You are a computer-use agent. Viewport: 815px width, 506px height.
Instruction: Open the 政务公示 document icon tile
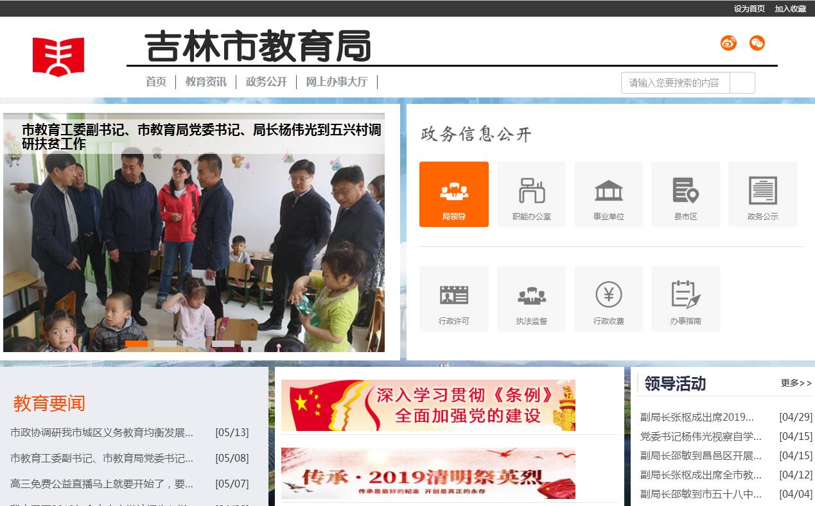point(762,194)
